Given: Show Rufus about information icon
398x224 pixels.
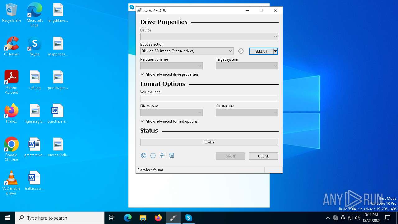Looking at the screenshot, I should pos(153,156).
